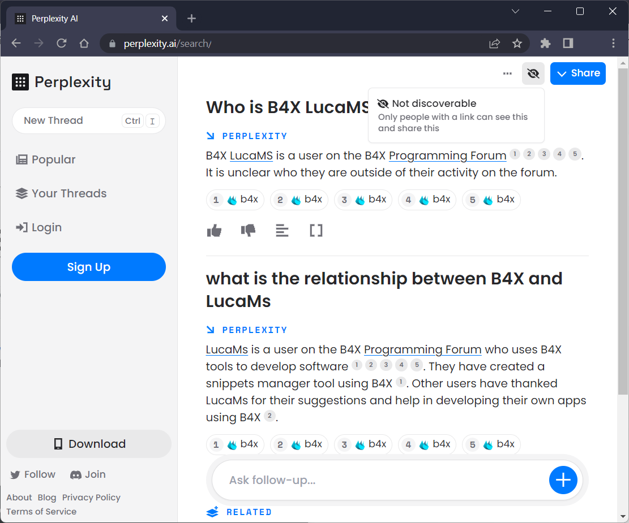This screenshot has height=523, width=629.
Task: Start a New Thread
Action: pos(89,120)
